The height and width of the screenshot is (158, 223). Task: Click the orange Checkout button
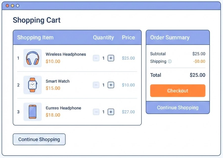coord(178,91)
